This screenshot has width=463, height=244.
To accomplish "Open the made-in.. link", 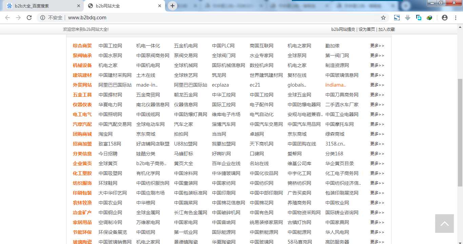I will point(147,85).
